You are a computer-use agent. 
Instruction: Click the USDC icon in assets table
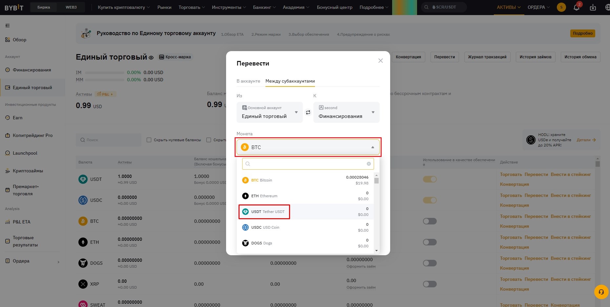[x=83, y=200]
